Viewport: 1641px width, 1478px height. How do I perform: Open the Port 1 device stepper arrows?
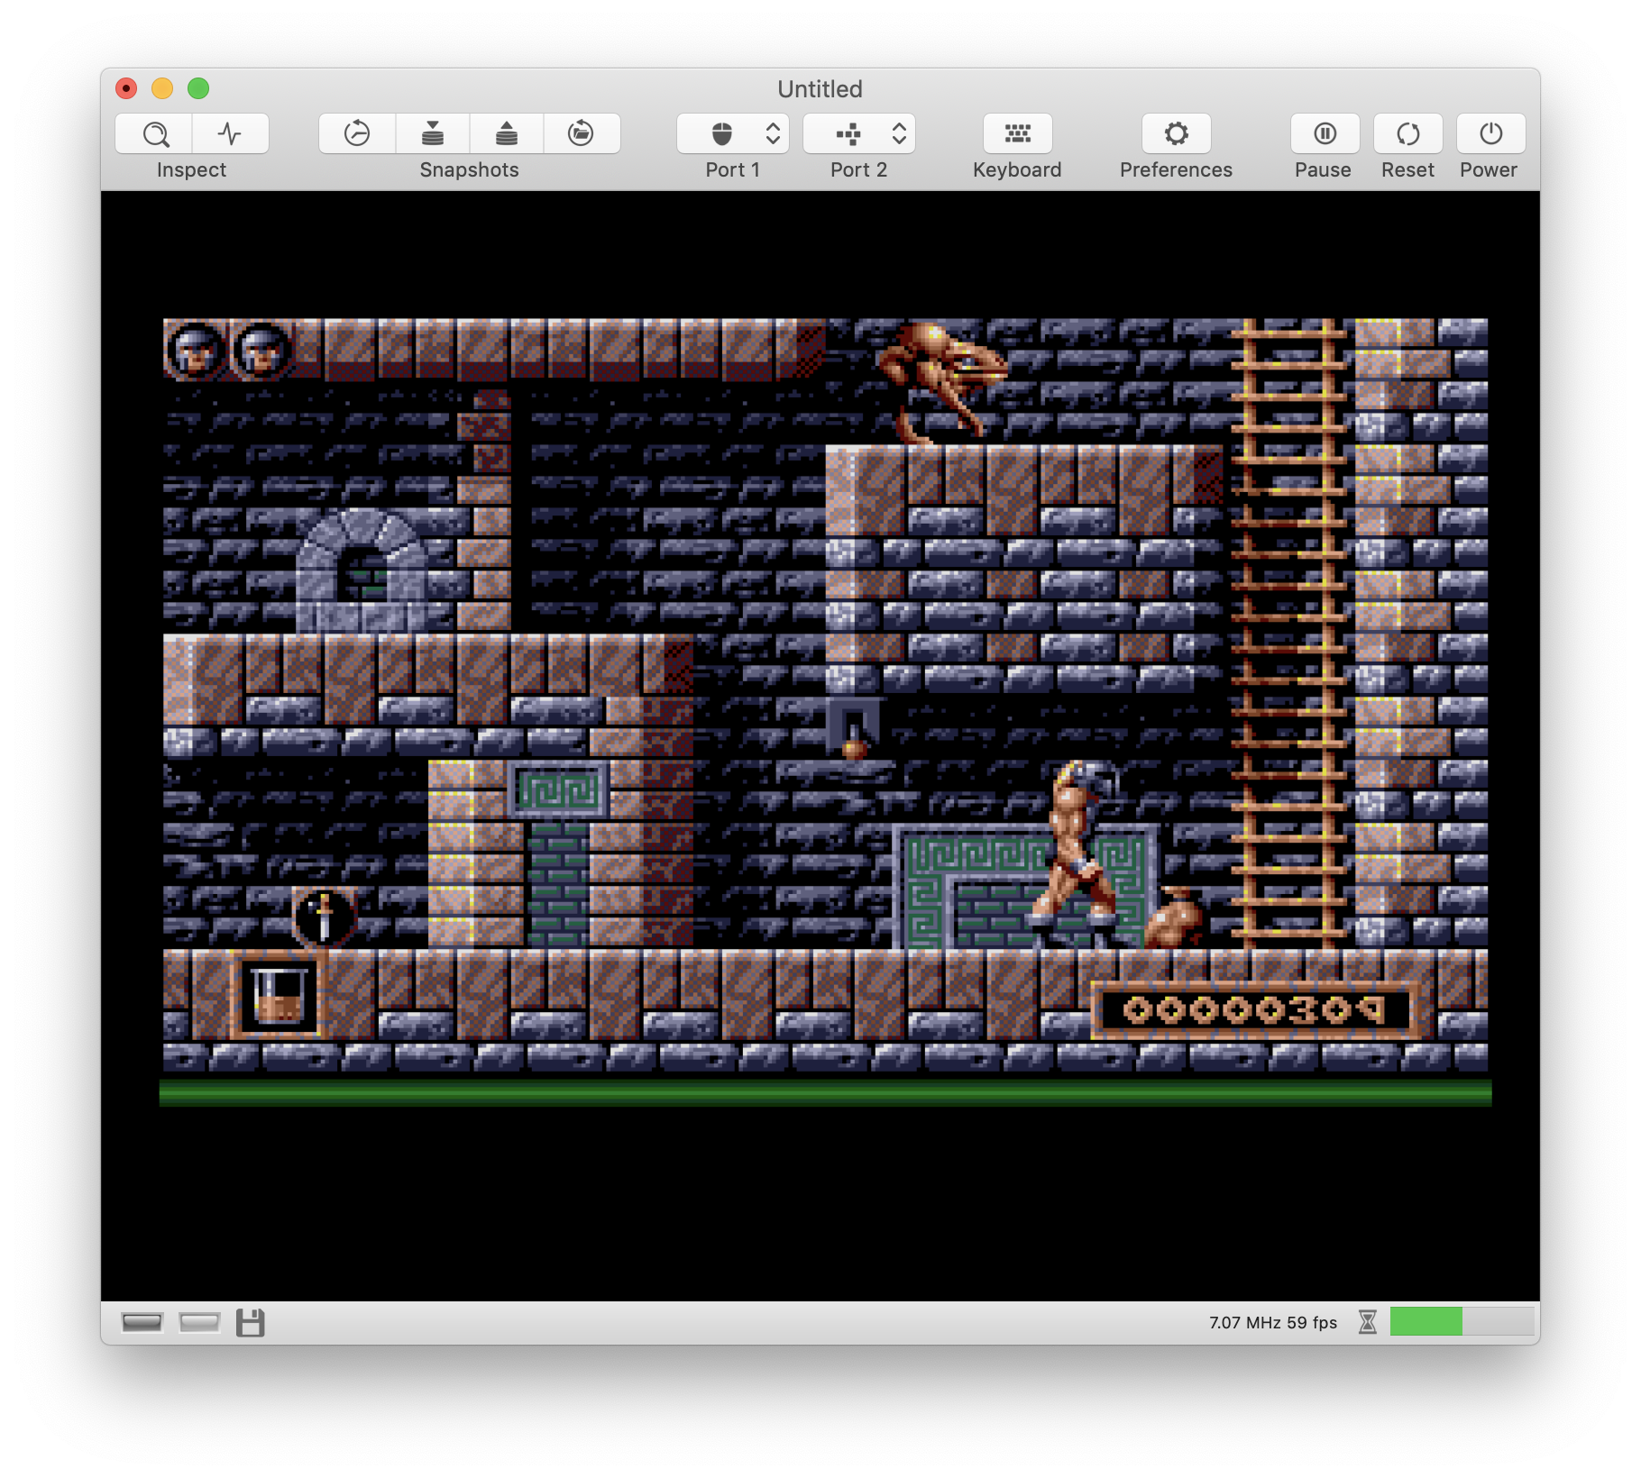(x=773, y=133)
